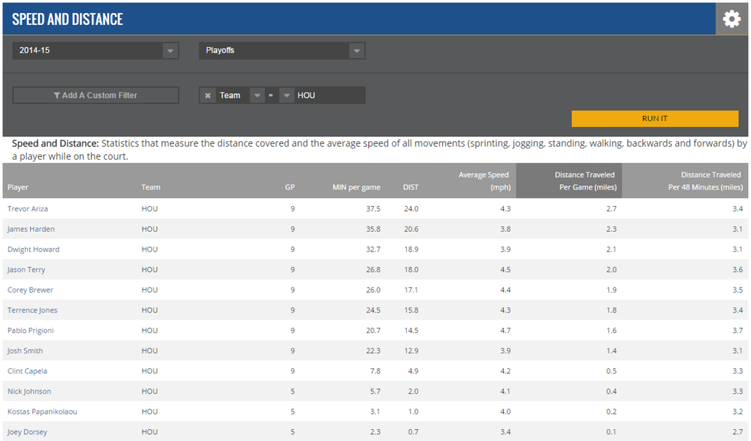Viewport: 751px width, 441px height.
Task: Sort by MIN per game column header
Action: [x=356, y=187]
